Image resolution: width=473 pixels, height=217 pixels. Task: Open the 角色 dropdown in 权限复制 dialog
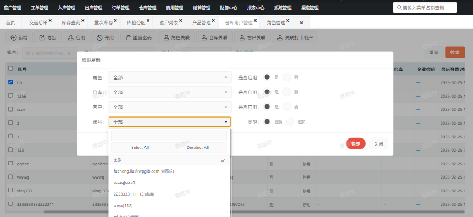(x=170, y=77)
